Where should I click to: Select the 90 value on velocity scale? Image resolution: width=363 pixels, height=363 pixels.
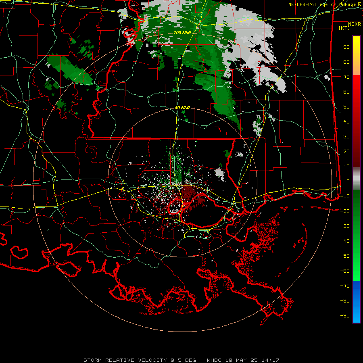346,47
